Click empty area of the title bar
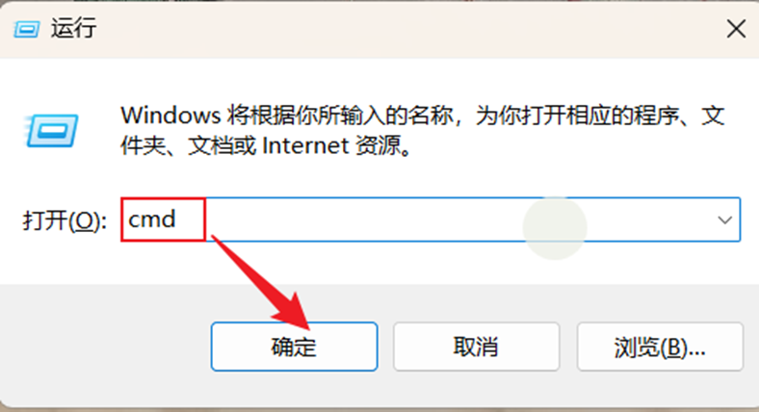This screenshot has width=759, height=412. [406, 29]
